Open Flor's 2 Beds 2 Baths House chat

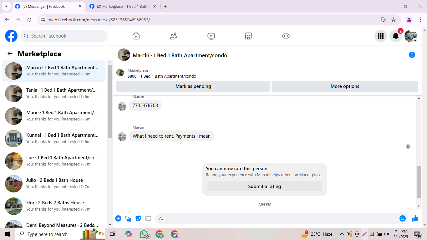54,206
